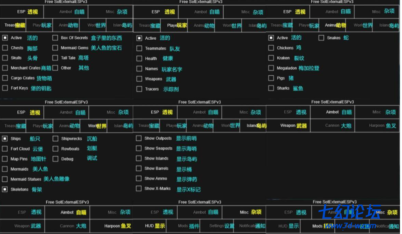Image resolution: width=402 pixels, height=234 pixels.
Task: Check the Names option
Action: [139, 69]
